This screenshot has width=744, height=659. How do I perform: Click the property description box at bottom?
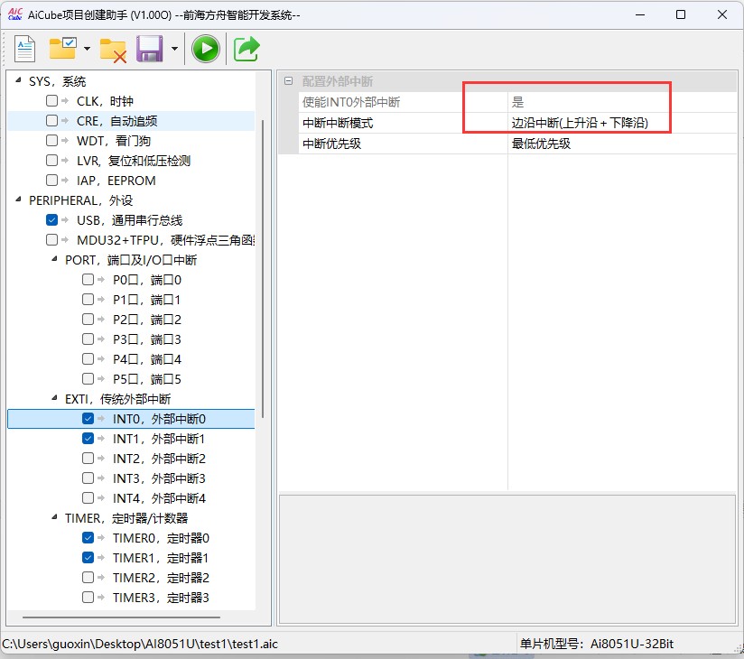pos(507,560)
